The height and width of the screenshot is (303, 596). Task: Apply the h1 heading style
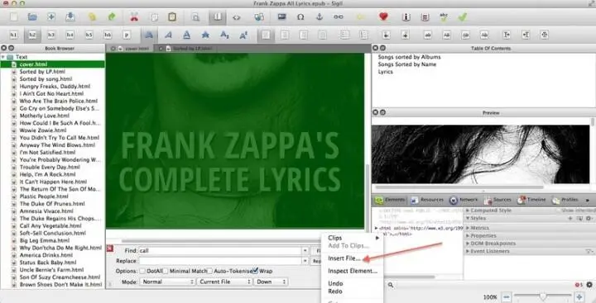(x=13, y=35)
